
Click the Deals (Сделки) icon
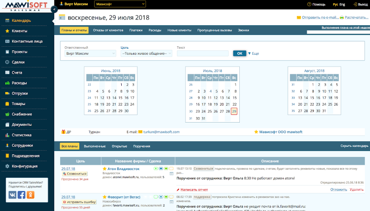click(x=7, y=62)
